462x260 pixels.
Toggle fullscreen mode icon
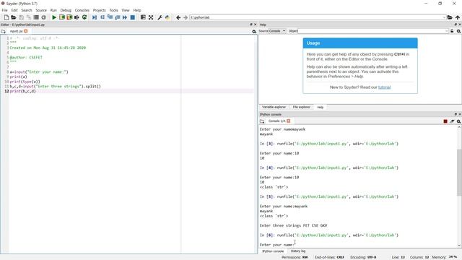151,17
